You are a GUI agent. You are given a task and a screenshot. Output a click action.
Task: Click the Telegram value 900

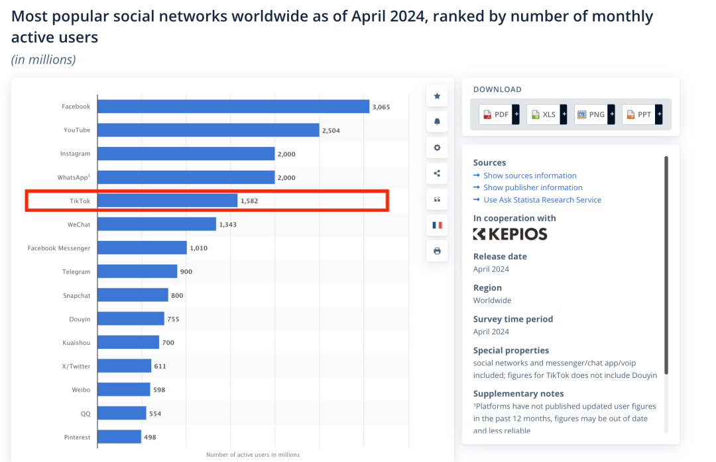tap(186, 272)
